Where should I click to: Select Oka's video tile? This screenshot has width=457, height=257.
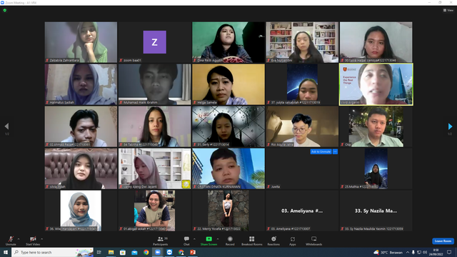[376, 126]
